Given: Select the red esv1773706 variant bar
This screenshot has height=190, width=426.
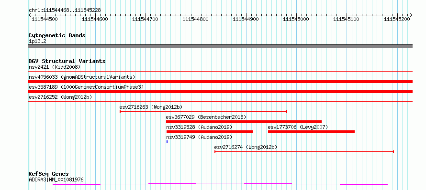Looking at the screenshot, I should point(311,132).
